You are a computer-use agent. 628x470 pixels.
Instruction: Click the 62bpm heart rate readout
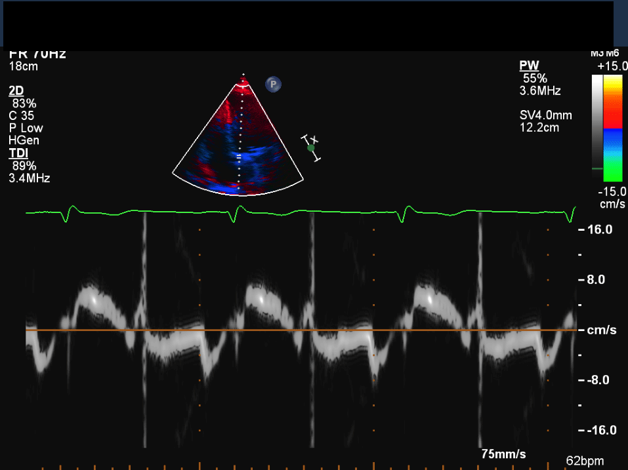pyautogui.click(x=585, y=461)
